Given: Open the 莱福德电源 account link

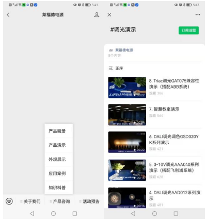Looking at the screenshot, I should coord(124,50).
